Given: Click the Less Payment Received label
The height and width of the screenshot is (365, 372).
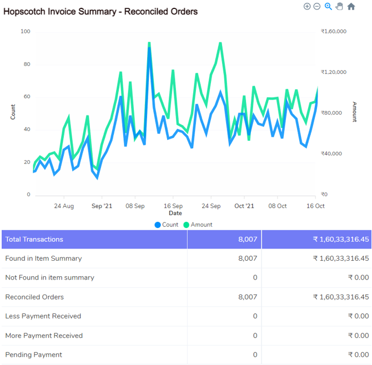Looking at the screenshot, I should [x=43, y=316].
